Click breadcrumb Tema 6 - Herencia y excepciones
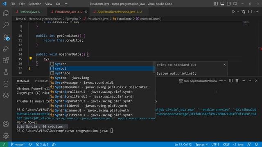 click(38, 19)
